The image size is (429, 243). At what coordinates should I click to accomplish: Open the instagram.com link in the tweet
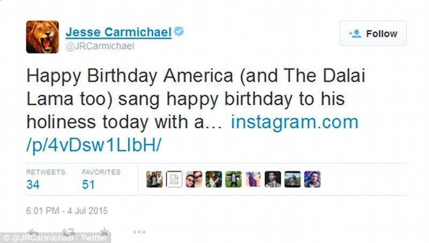tap(294, 122)
